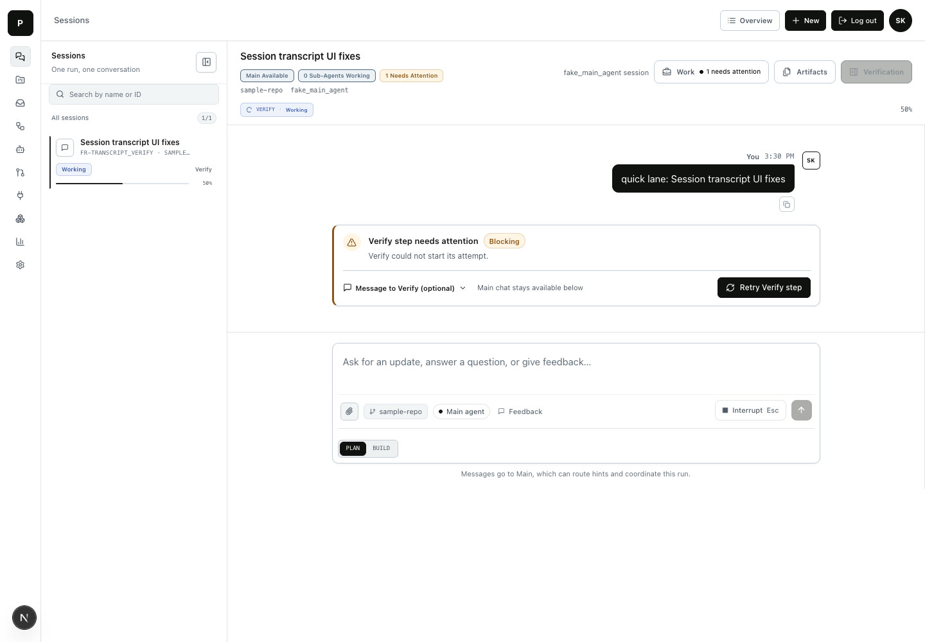Click the Ask for an update message box
The image size is (925, 642).
[x=576, y=369]
